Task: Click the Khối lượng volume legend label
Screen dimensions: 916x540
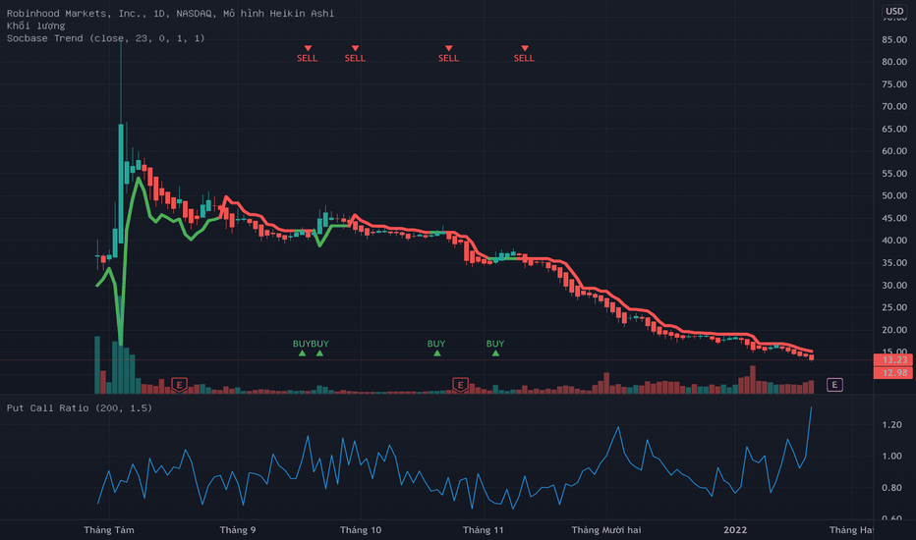Action: (35, 26)
